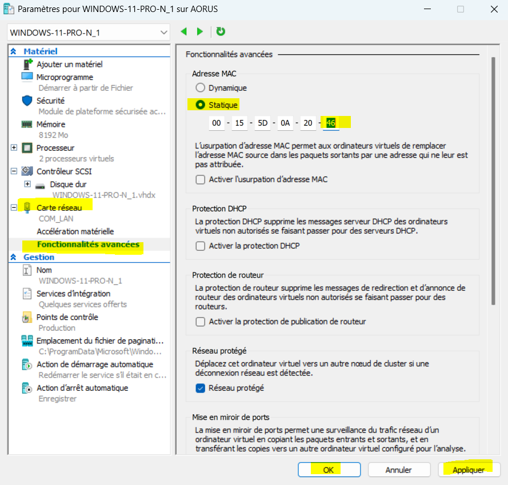This screenshot has width=508, height=485.
Task: Click the last MAC address field containing 46
Action: pos(330,123)
